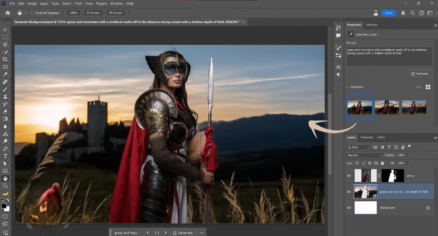Collapse the Variations section

(x=348, y=87)
